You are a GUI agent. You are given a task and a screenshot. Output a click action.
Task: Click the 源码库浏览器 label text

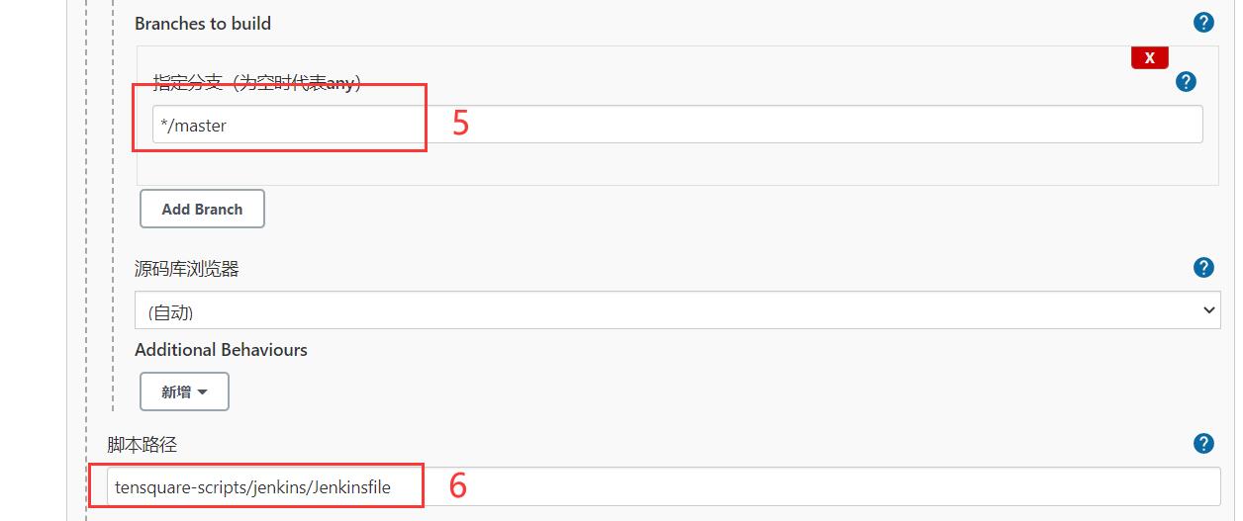coord(187,268)
